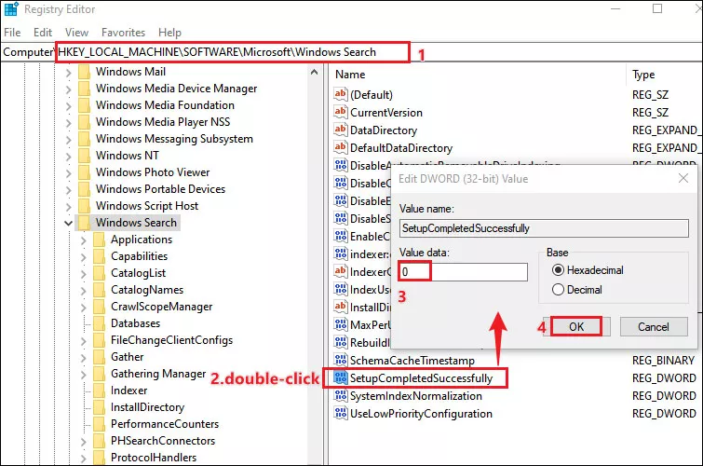The width and height of the screenshot is (703, 466).
Task: Click the Gather folder icon
Action: pyautogui.click(x=100, y=357)
